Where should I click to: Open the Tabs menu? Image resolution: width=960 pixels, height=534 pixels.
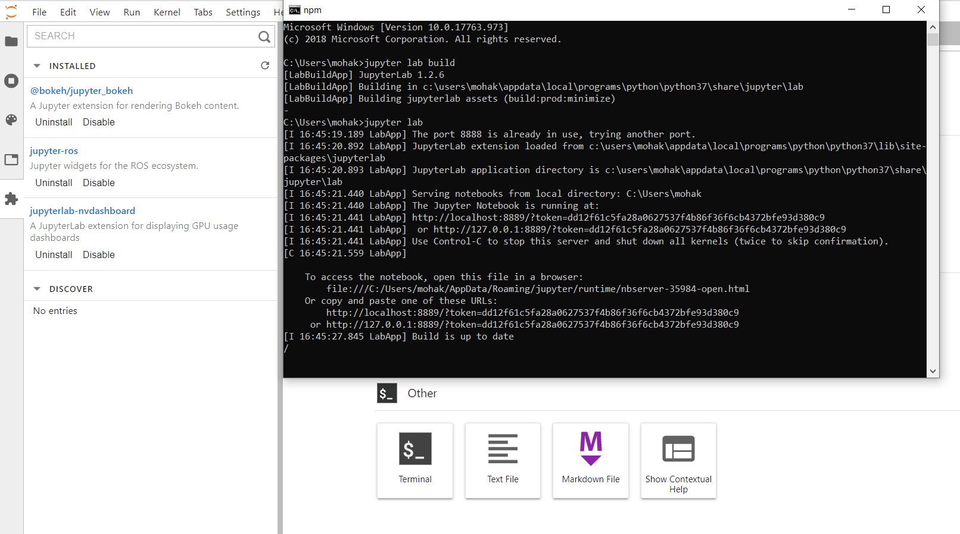click(x=203, y=12)
